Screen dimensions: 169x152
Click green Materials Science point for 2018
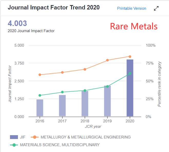click(x=85, y=91)
